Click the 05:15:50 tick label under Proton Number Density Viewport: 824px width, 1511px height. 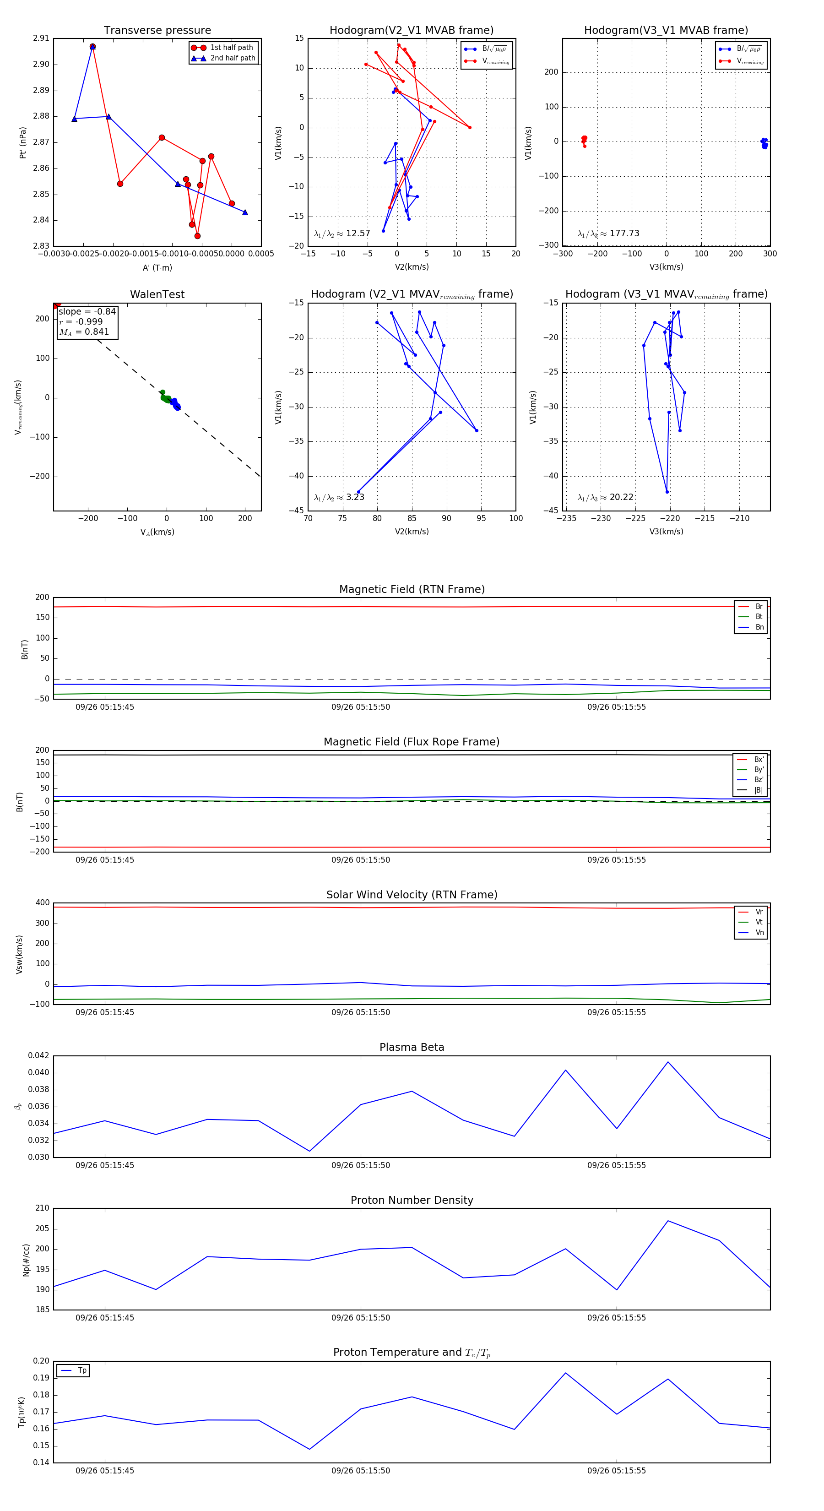(361, 1317)
